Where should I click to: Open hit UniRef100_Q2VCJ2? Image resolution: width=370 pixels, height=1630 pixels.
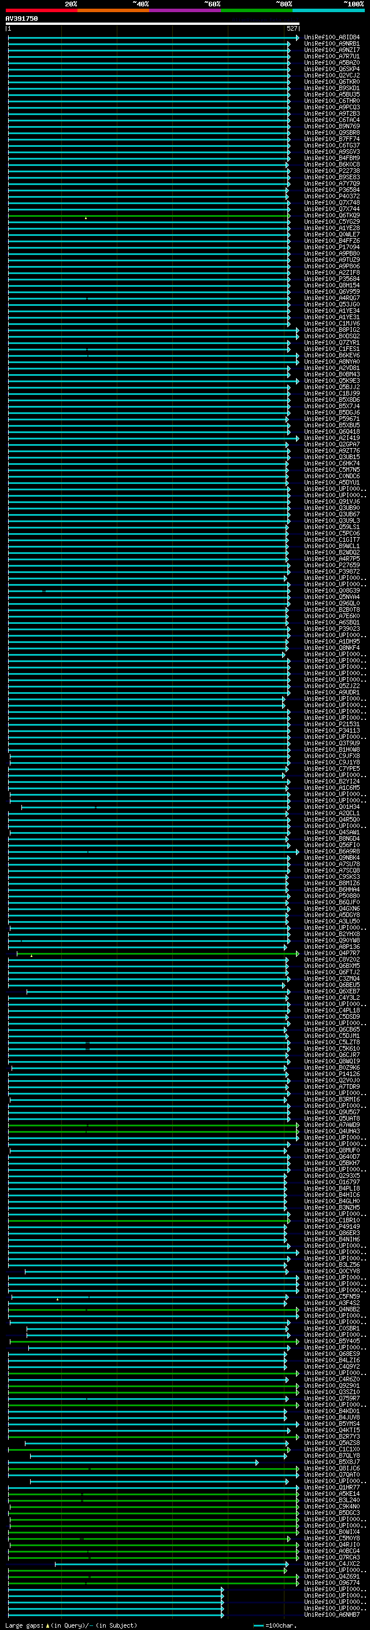click(x=332, y=75)
